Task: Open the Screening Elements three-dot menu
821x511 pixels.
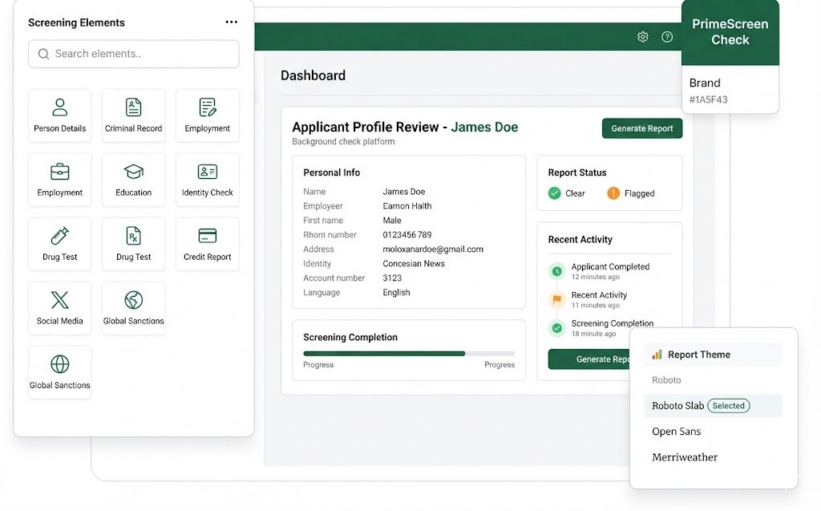Action: [x=232, y=22]
